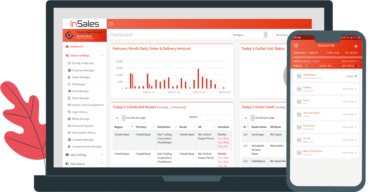Click the Depot Manager building icon
This screenshot has width=370, height=192.
point(69,98)
